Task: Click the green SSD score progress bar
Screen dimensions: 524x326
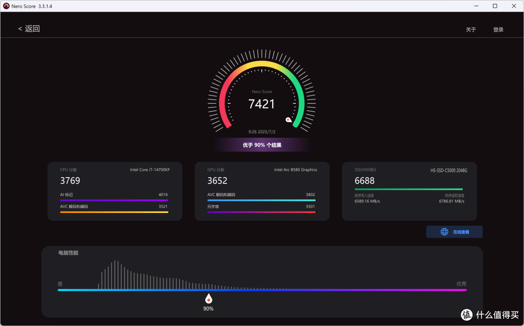Action: [x=409, y=189]
